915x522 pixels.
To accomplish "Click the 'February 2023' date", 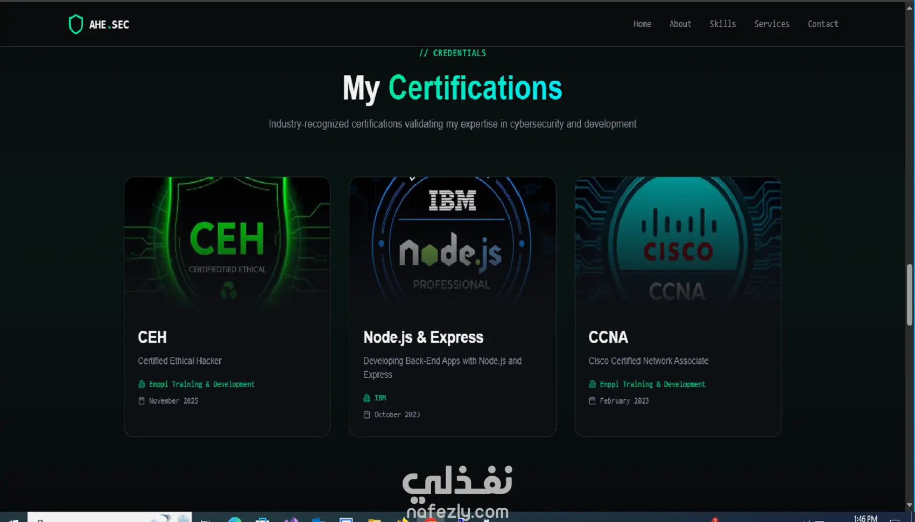I will [x=624, y=401].
